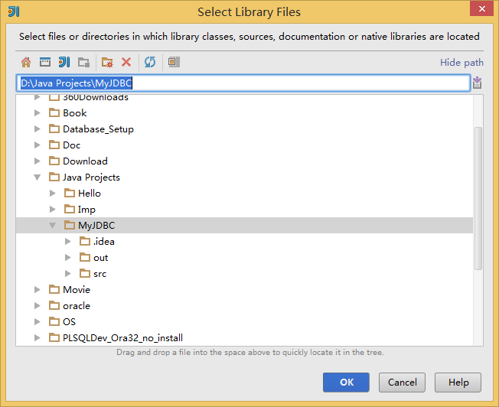Click the Hide path link

coord(461,63)
